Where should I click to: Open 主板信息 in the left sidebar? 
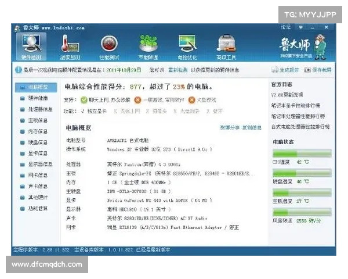[37, 120]
